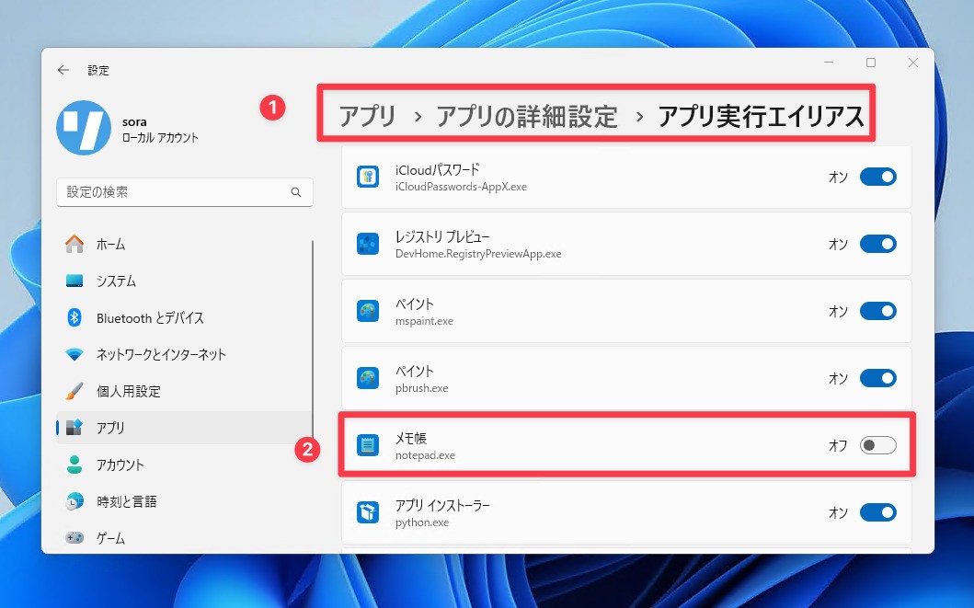Click the アプリ sidebar icon

coord(74,428)
